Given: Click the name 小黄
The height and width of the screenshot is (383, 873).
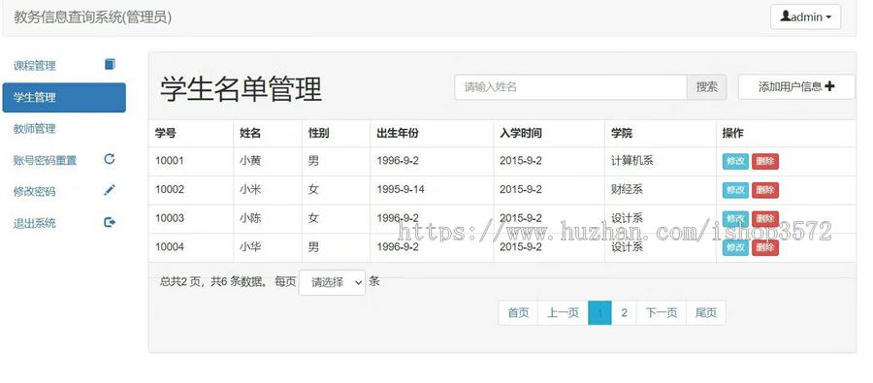Looking at the screenshot, I should click(250, 161).
